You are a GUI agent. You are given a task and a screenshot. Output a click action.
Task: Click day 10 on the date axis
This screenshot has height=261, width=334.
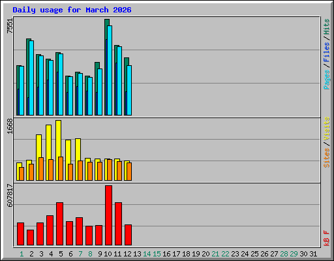(108, 254)
